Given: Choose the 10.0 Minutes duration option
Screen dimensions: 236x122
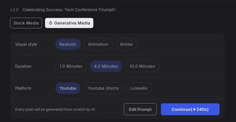Looking at the screenshot, I should point(142,66).
